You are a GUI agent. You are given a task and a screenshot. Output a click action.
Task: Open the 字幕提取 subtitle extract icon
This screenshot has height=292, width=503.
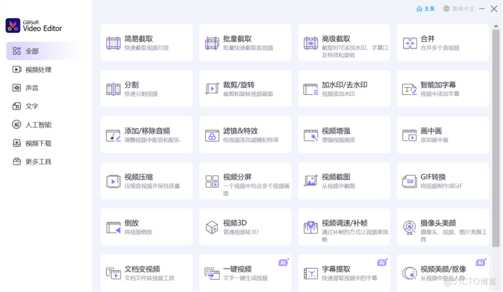311,273
